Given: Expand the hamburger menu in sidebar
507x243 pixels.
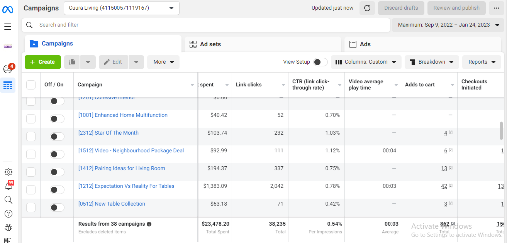Looking at the screenshot, I should coord(8,27).
